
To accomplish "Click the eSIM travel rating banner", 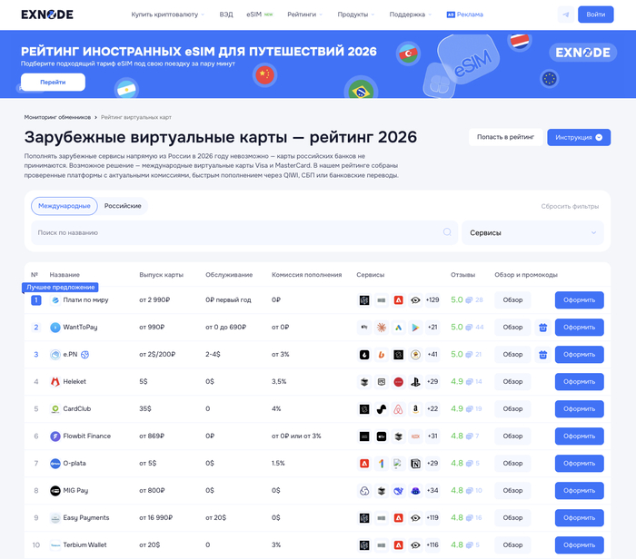I will coord(318,64).
